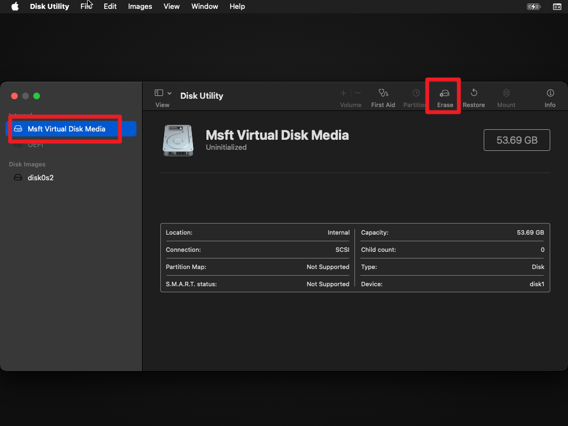The height and width of the screenshot is (426, 568).
Task: Open the Apple menu
Action: (15, 7)
